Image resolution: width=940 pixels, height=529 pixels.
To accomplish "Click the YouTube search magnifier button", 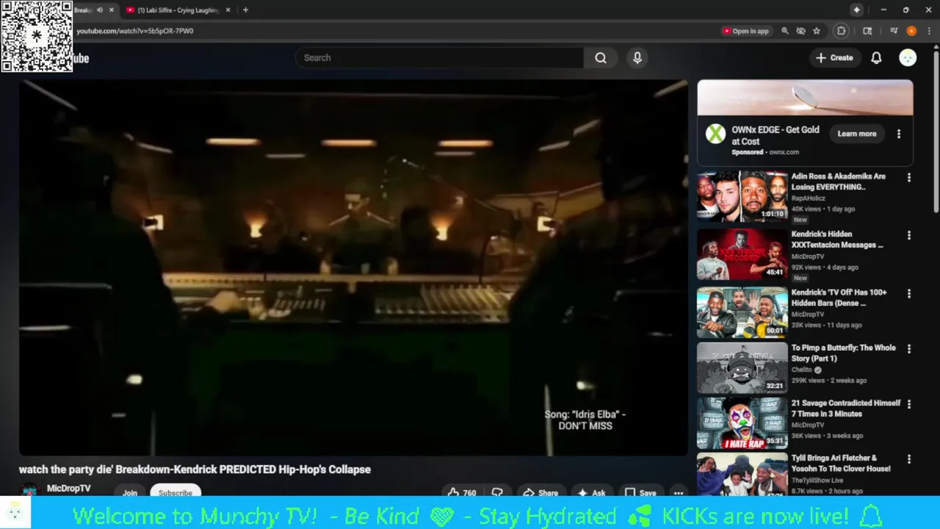I will click(601, 58).
